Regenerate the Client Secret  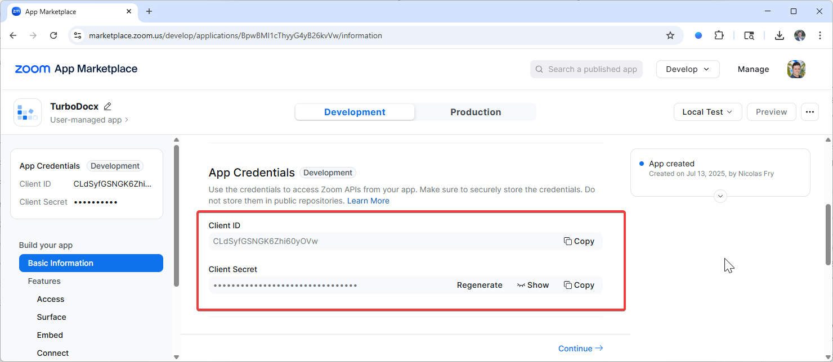point(480,285)
